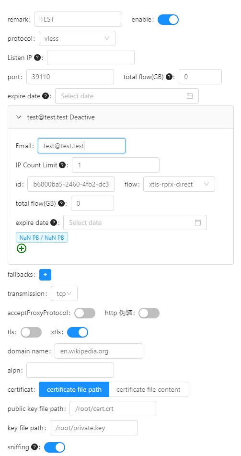Select the certificate file path tab

tap(74, 389)
